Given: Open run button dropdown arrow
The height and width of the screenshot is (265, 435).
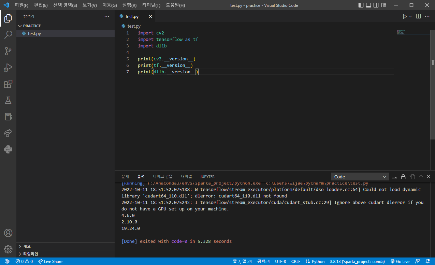Looking at the screenshot, I should point(410,16).
